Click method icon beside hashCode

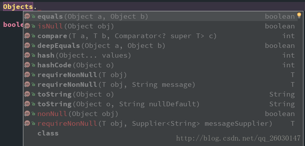pyautogui.click(x=27, y=65)
